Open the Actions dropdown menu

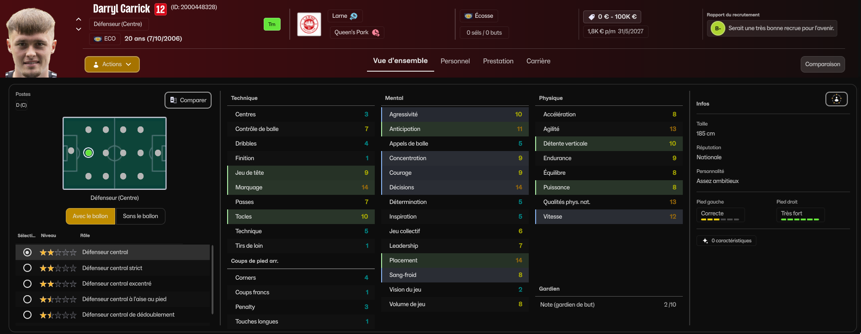[112, 64]
